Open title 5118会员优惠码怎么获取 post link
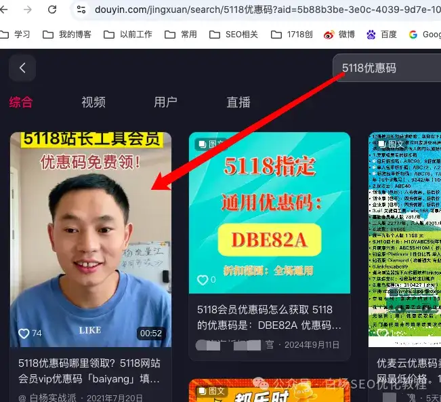 click(x=269, y=317)
